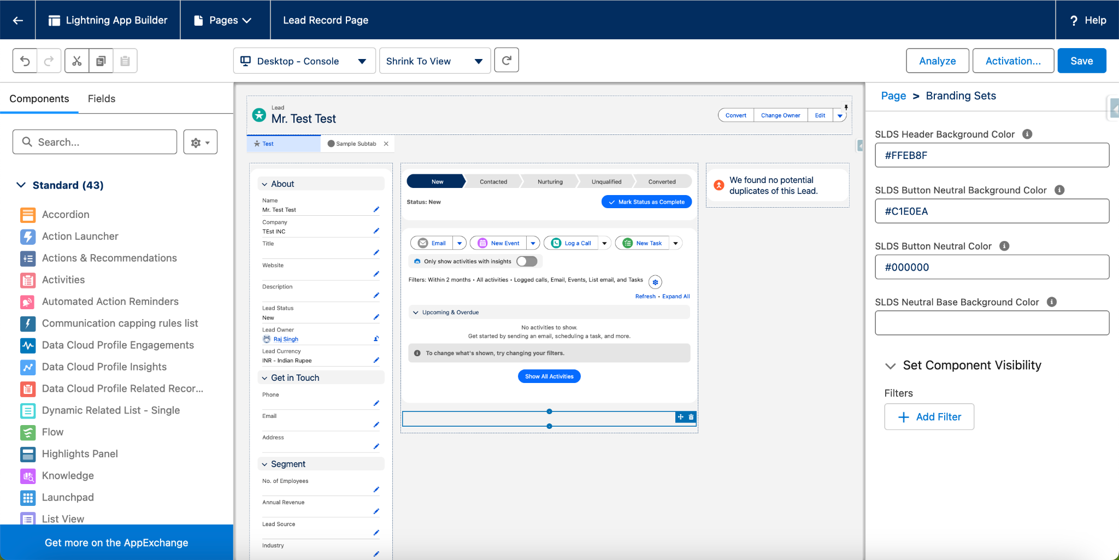Edit SLDS Header Background Color value #FFEB8F

click(992, 155)
